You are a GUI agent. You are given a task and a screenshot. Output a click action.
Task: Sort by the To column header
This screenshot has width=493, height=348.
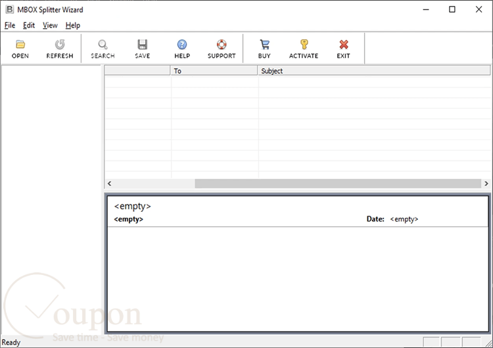(214, 71)
